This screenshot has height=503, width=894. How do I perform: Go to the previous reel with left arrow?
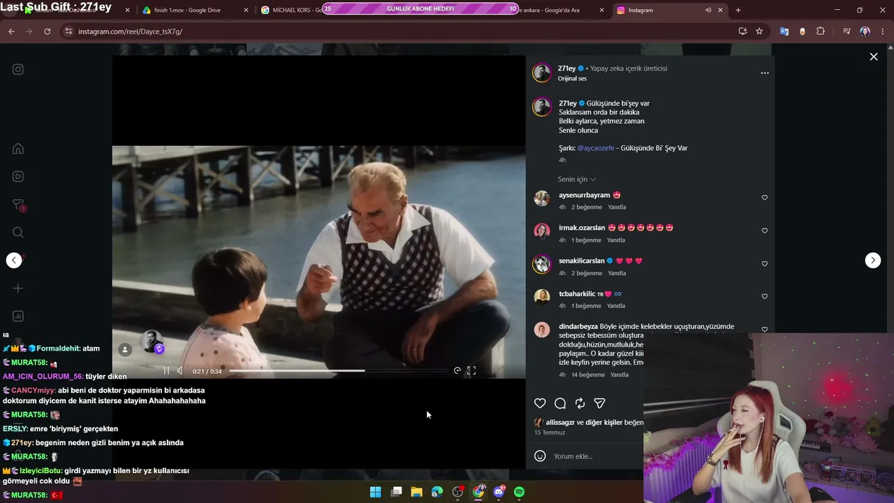[14, 261]
